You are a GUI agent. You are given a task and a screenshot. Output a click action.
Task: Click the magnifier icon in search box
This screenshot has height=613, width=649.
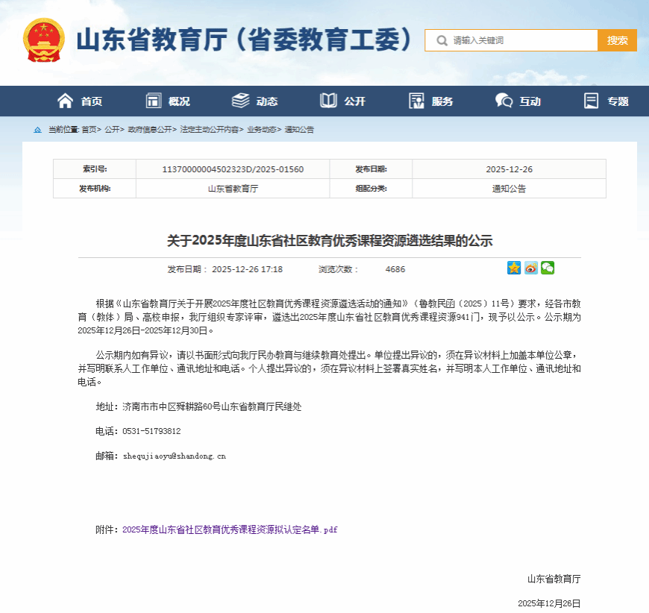click(442, 40)
